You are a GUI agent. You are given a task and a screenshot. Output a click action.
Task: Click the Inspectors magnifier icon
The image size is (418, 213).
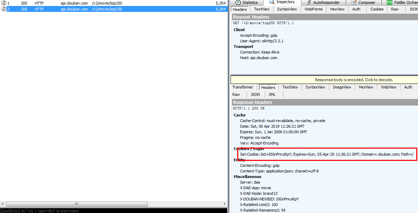272,2
